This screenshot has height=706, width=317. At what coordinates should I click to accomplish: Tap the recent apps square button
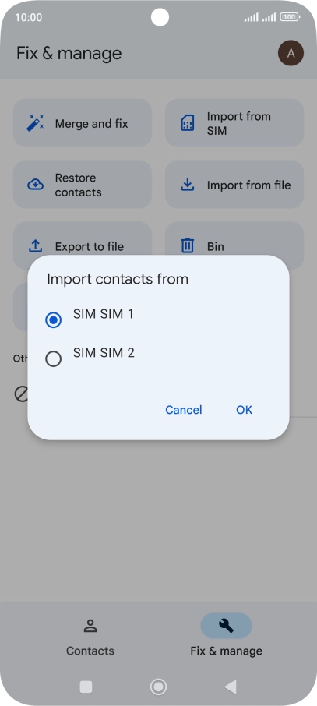(x=86, y=687)
